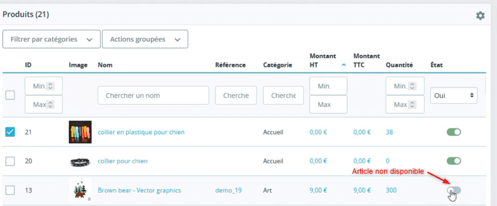Click the Brown bear product thumbnail

tap(80, 190)
